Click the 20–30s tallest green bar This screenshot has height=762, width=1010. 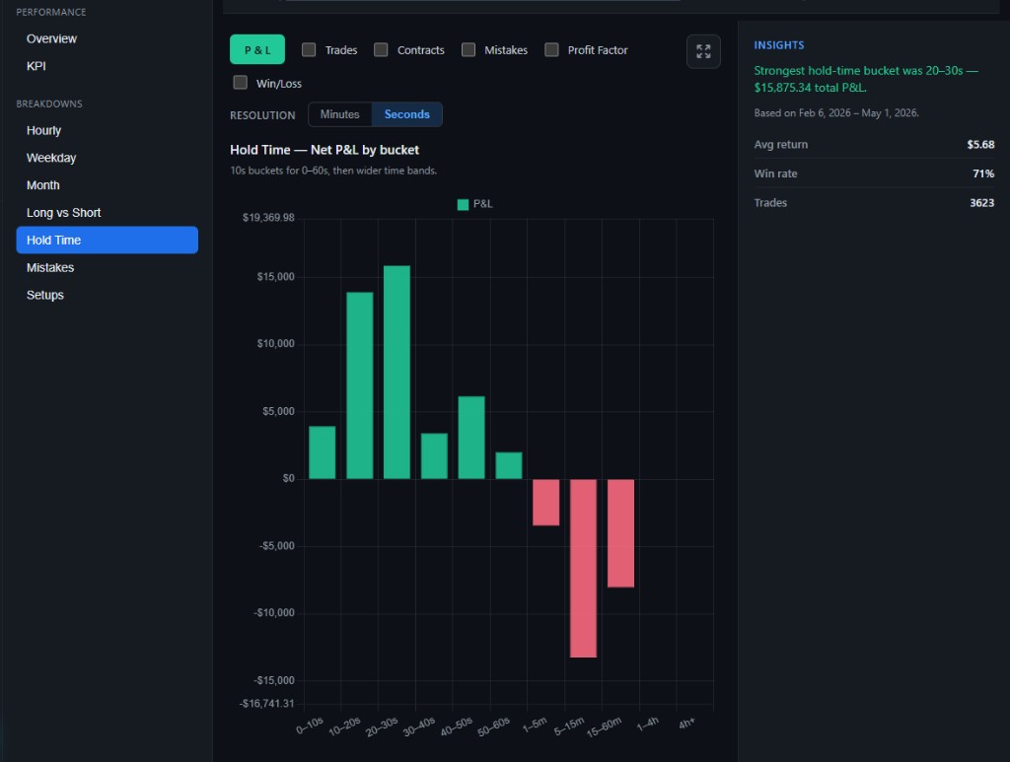(x=397, y=372)
